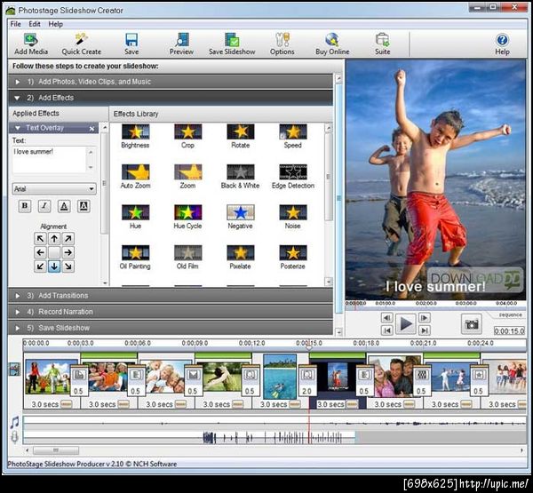Expand step 4 Record Narration
This screenshot has height=493, width=533.
pyautogui.click(x=170, y=312)
